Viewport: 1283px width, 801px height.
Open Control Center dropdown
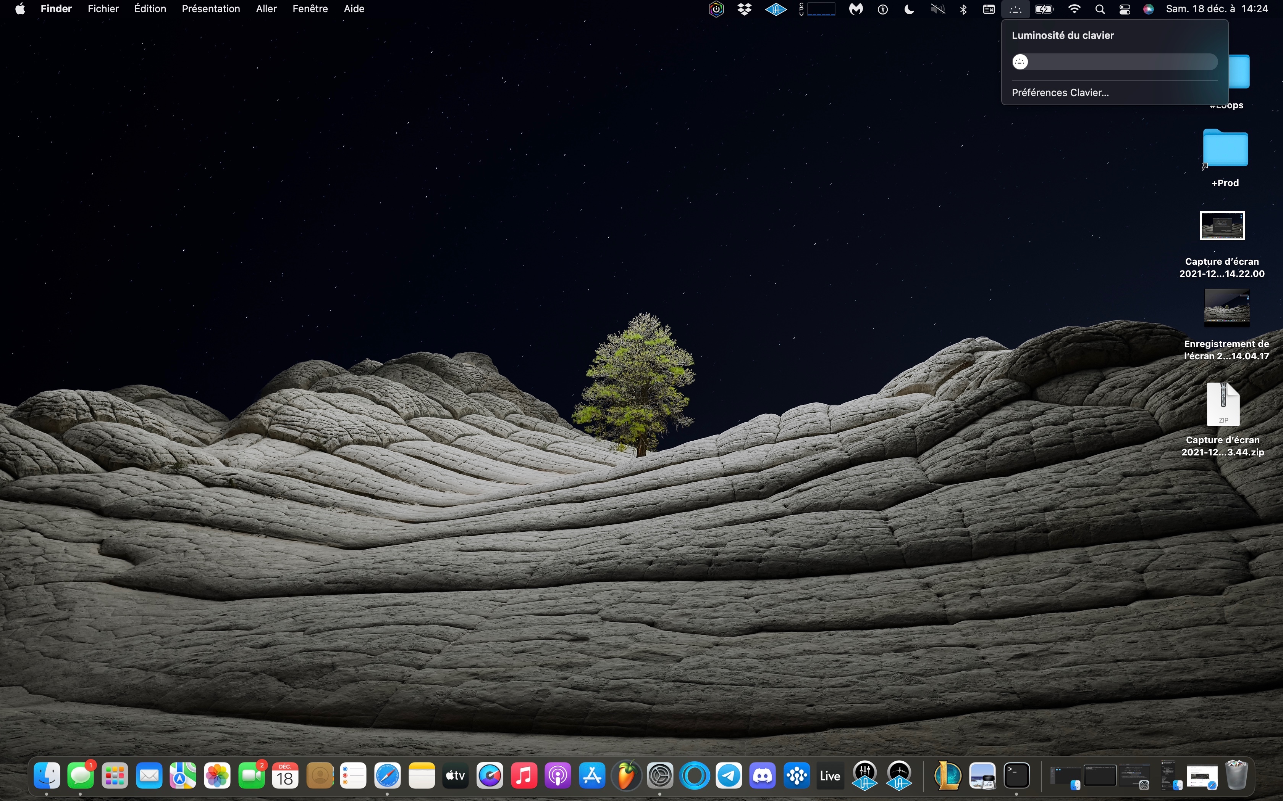point(1125,9)
